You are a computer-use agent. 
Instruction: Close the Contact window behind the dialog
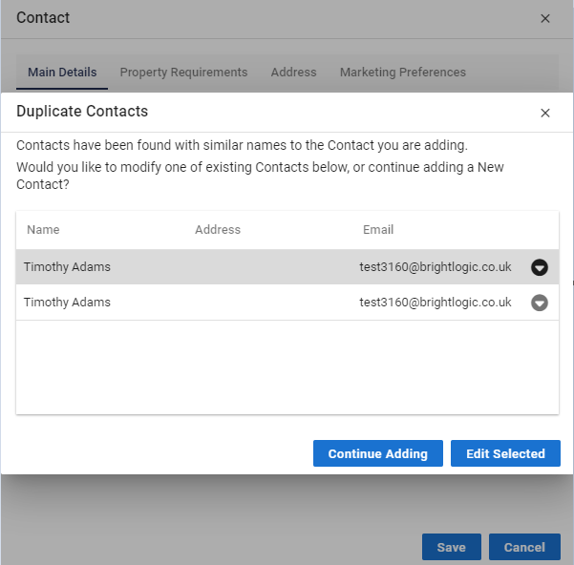click(544, 19)
